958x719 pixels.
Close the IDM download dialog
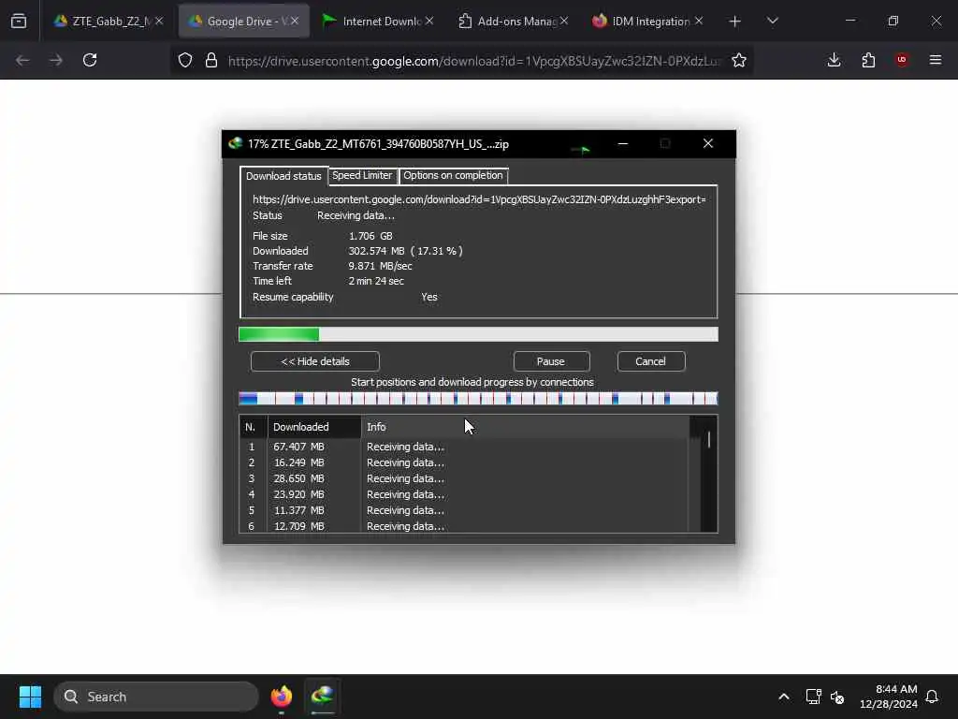708,143
